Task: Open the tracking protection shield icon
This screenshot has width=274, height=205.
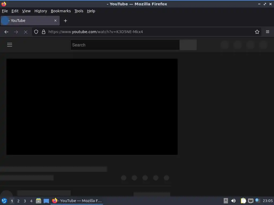Action: coord(36,32)
